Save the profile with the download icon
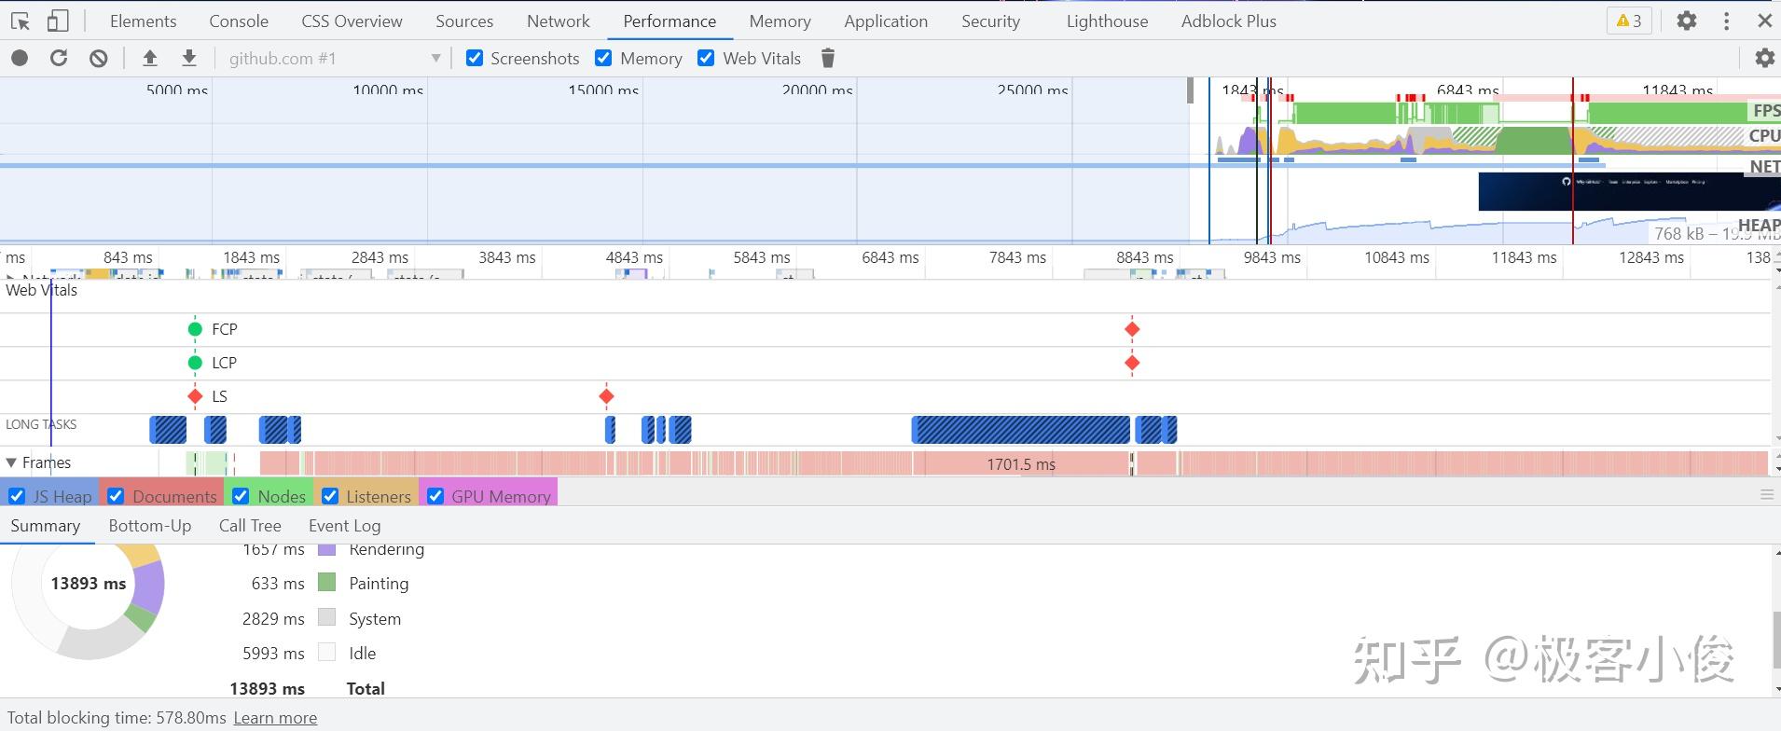The height and width of the screenshot is (731, 1781). click(189, 58)
